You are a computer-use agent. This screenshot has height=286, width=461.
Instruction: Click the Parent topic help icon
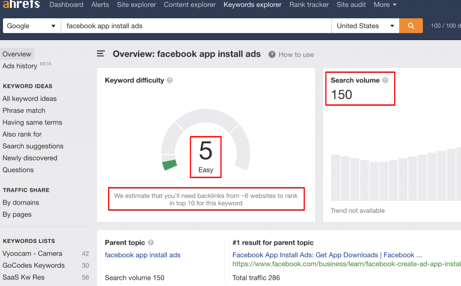pos(151,243)
